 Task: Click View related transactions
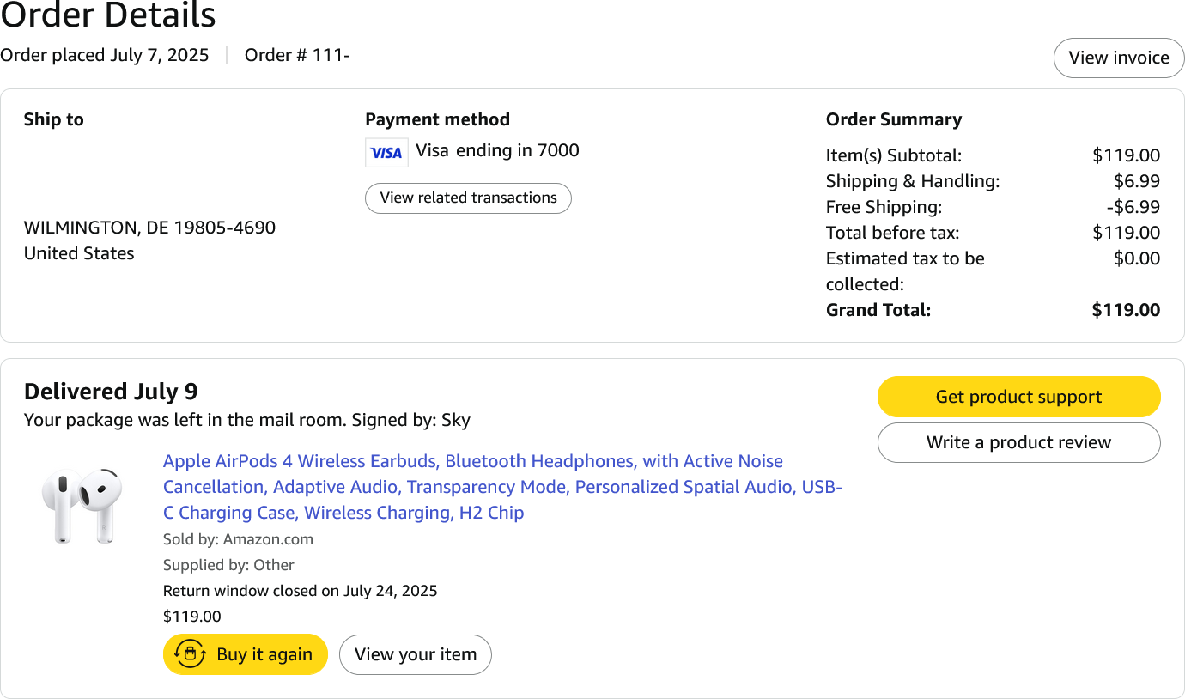pyautogui.click(x=468, y=198)
